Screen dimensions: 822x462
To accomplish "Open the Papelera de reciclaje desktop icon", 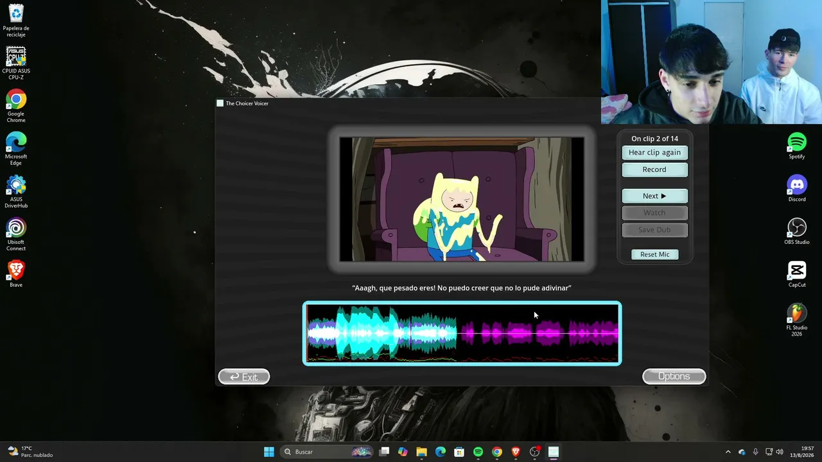I will (x=16, y=21).
